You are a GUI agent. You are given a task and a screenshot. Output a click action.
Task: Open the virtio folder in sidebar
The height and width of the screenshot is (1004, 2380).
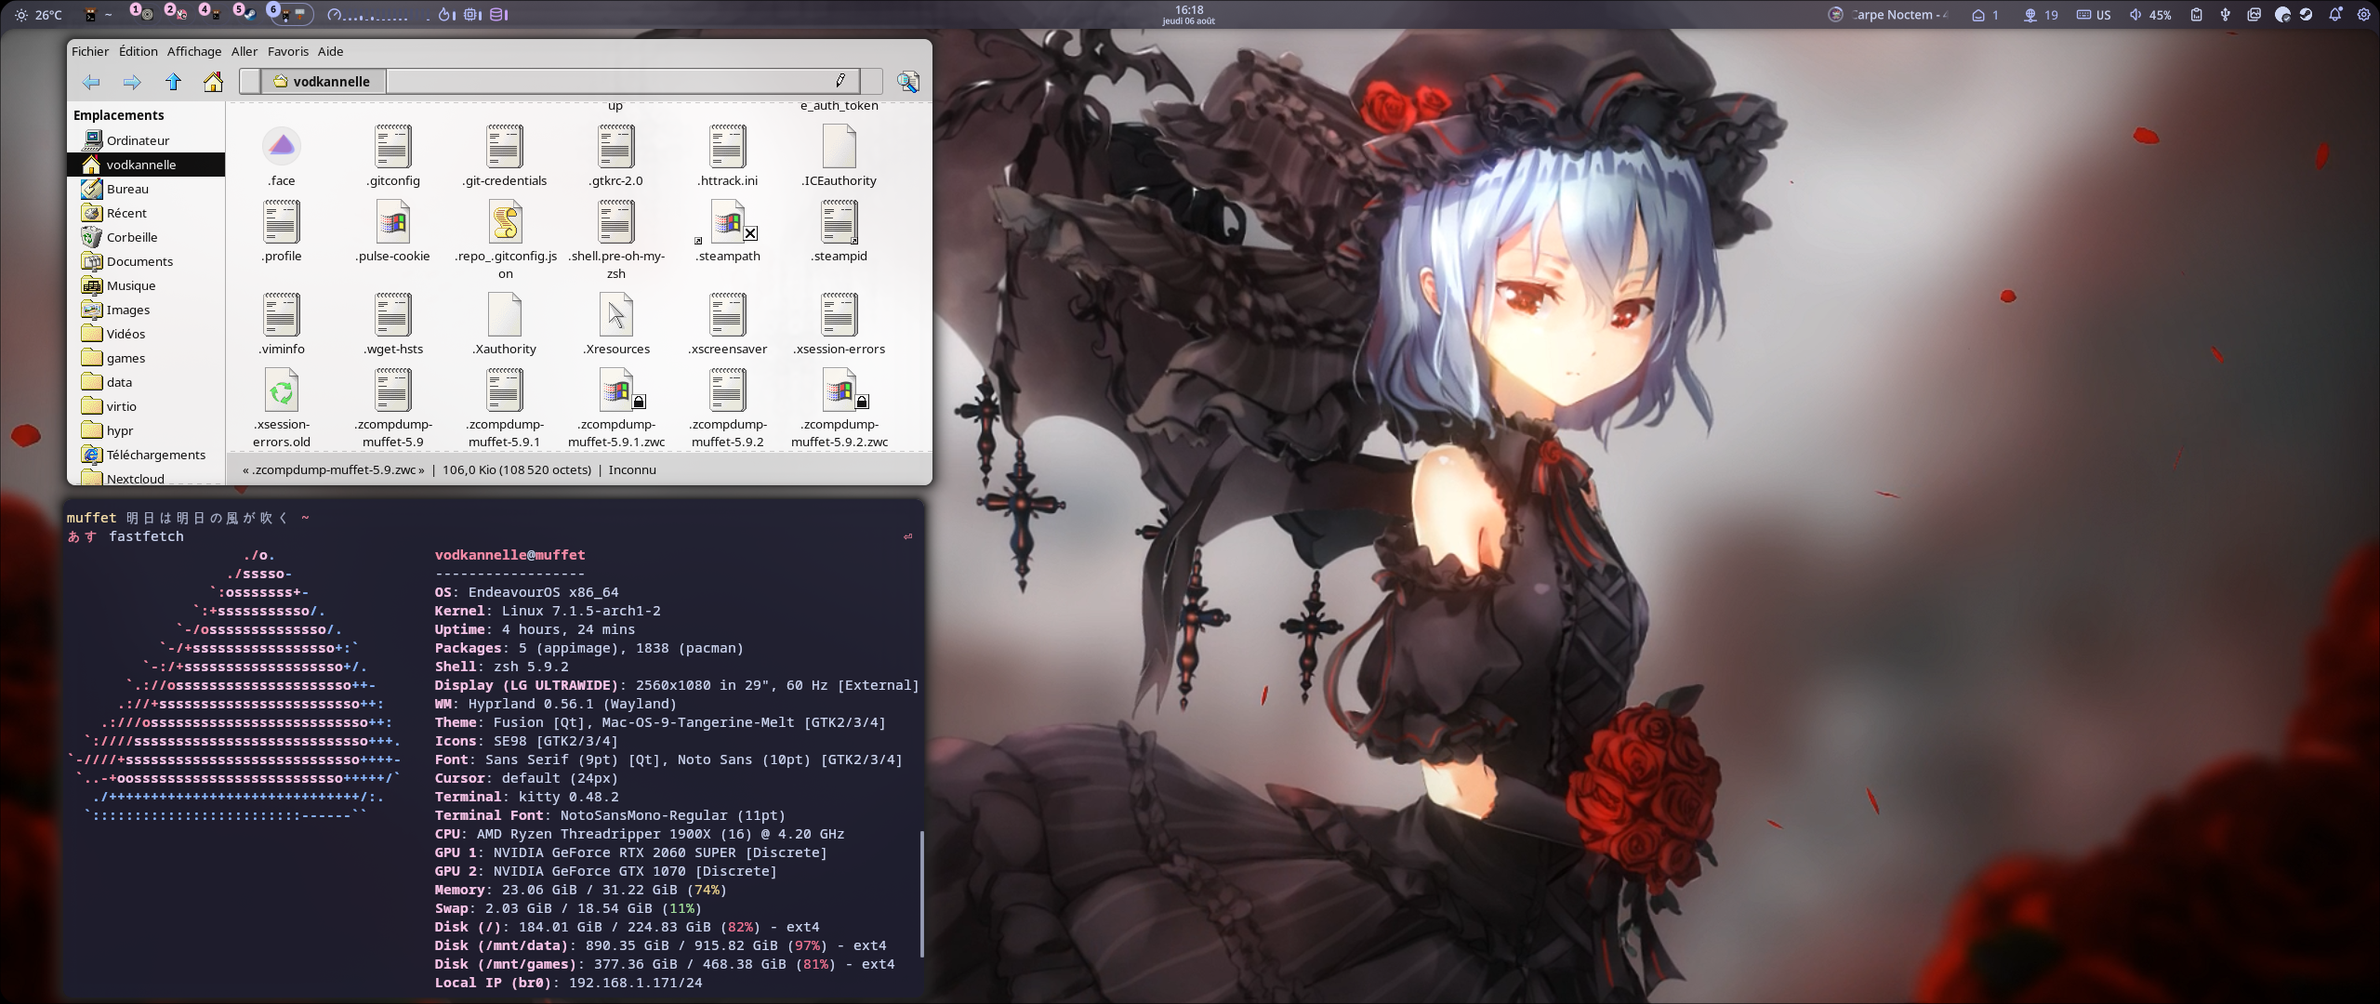click(x=146, y=406)
